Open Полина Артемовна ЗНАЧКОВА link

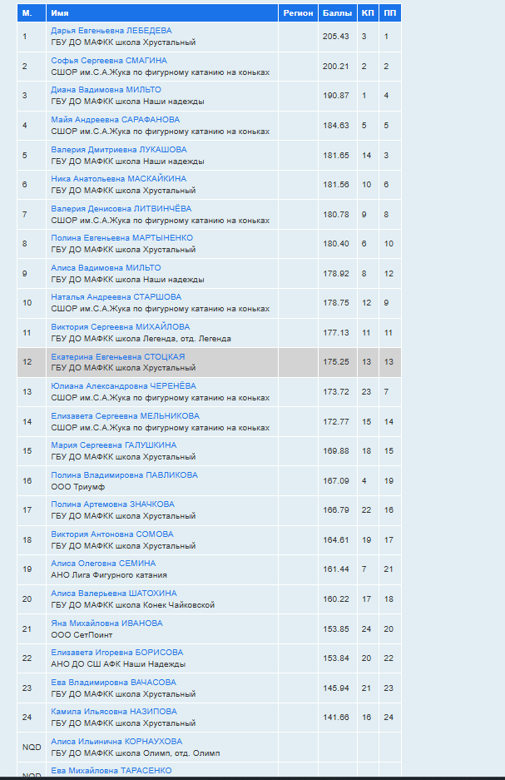[113, 505]
